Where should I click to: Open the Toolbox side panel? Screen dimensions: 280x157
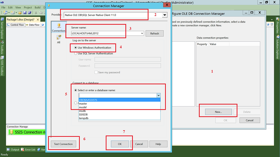pos(2,48)
